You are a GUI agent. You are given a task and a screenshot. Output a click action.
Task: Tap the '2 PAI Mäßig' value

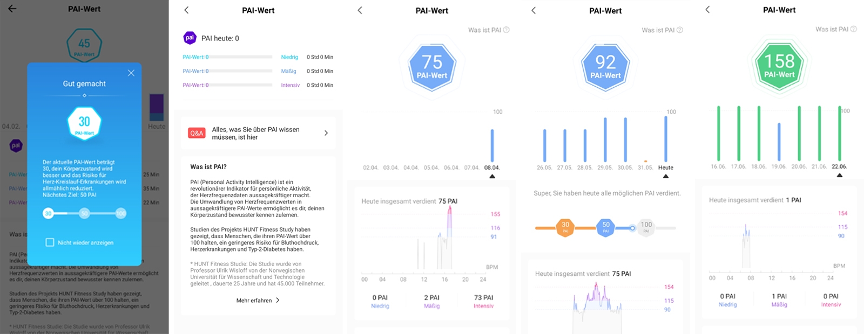tap(431, 301)
